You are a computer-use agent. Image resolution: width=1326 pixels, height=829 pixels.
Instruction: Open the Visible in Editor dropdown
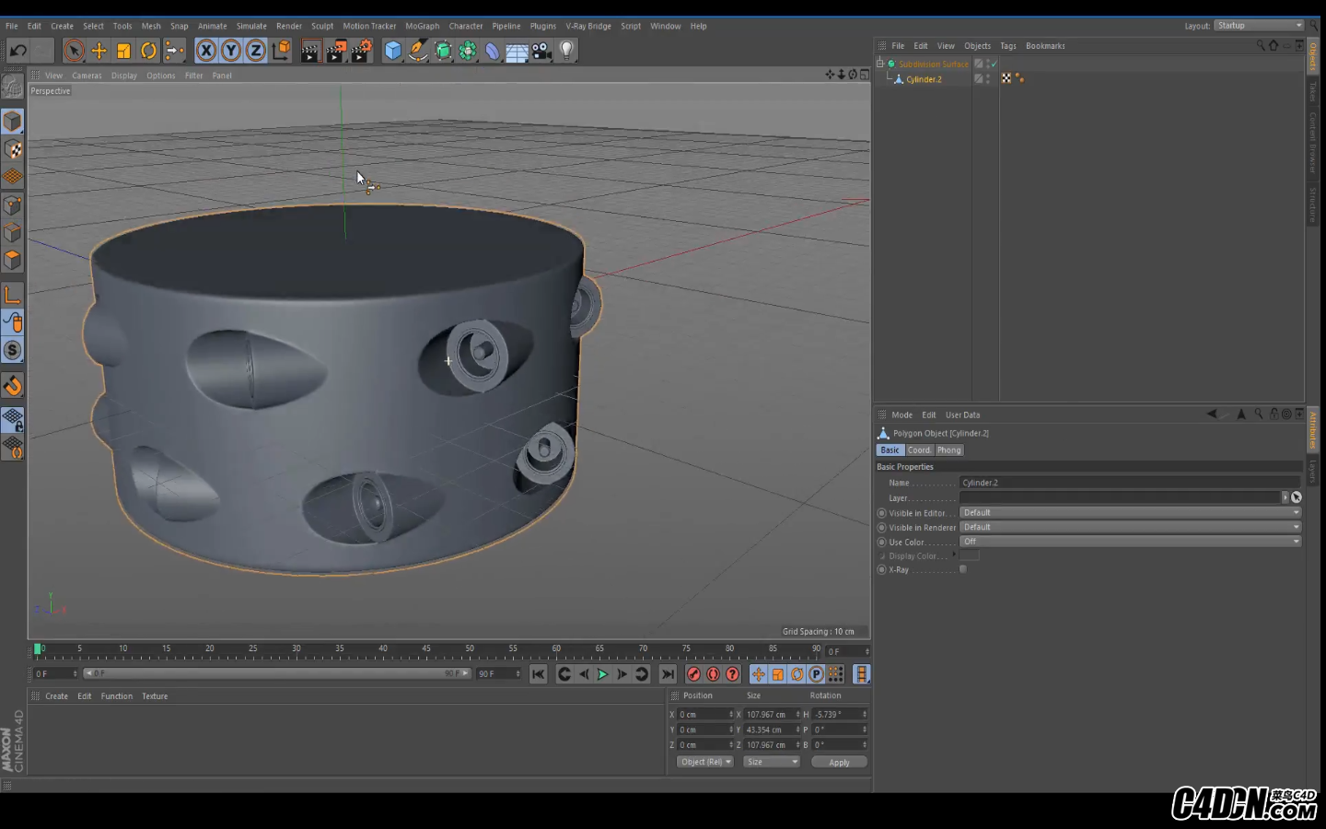coord(1130,513)
